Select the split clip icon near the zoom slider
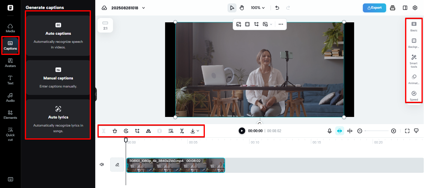The width and height of the screenshot is (424, 188). tap(350, 131)
